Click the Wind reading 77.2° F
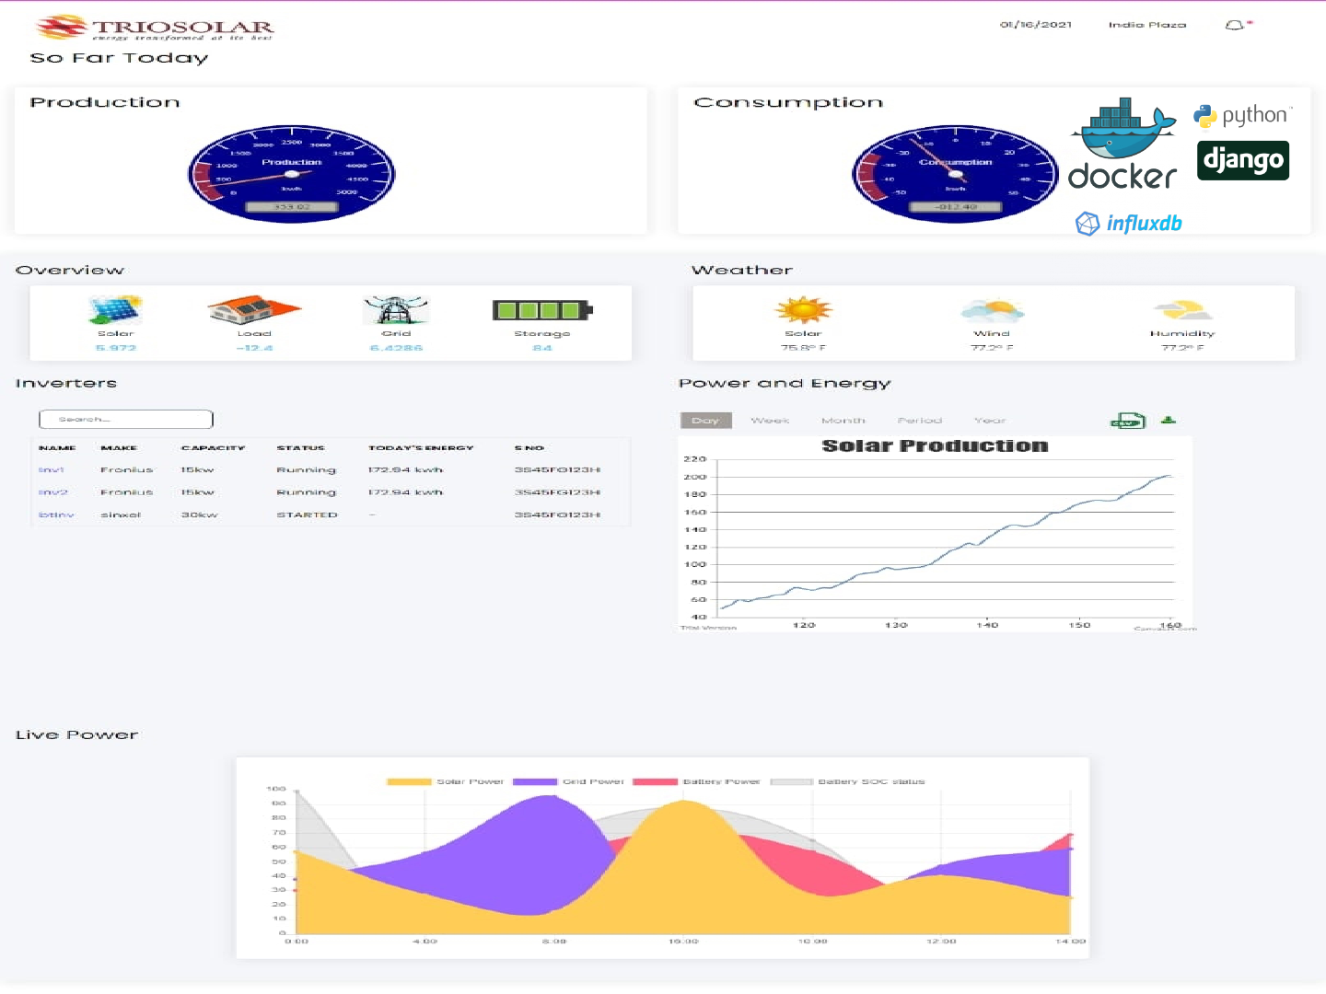Image resolution: width=1326 pixels, height=994 pixels. [992, 348]
